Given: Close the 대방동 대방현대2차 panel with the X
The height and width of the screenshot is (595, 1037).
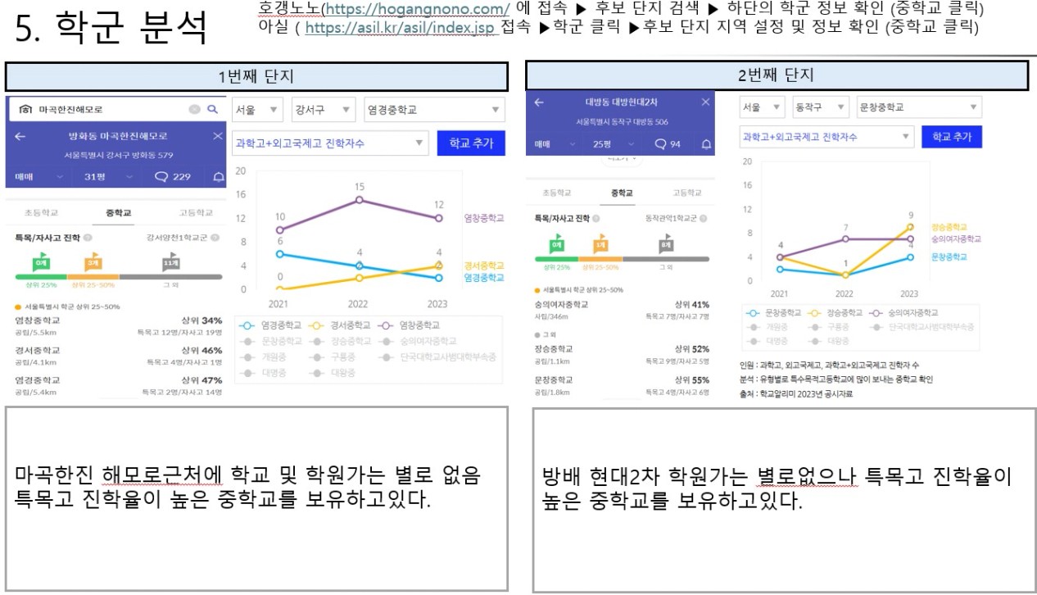Looking at the screenshot, I should [706, 102].
